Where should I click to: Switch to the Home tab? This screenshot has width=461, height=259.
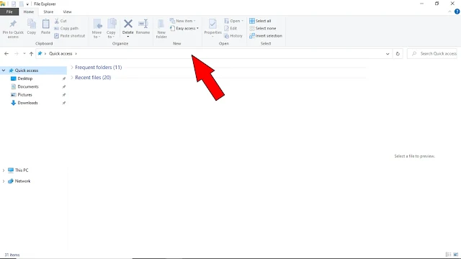29,12
